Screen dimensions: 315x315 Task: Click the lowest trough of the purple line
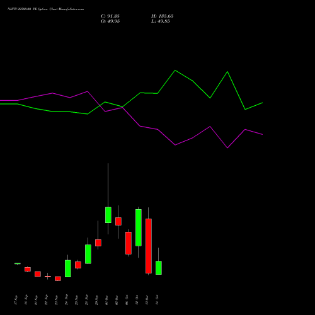coord(227,148)
